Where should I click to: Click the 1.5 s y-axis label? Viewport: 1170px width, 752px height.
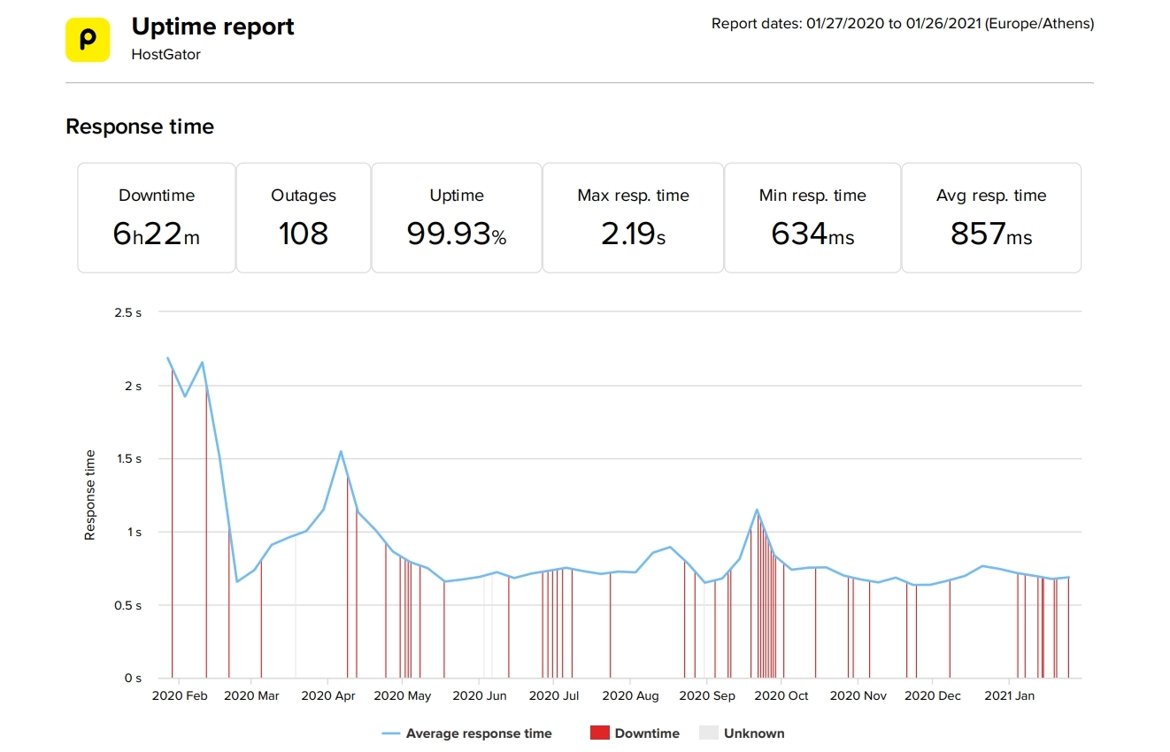click(129, 459)
